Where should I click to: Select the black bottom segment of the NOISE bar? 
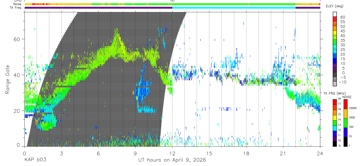(345, 142)
